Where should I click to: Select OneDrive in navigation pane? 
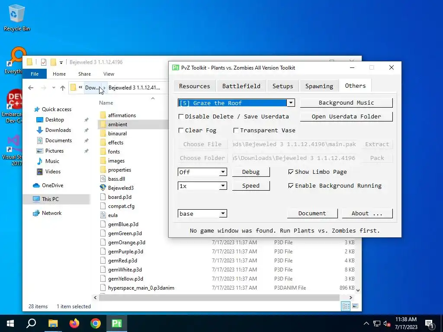52,185
